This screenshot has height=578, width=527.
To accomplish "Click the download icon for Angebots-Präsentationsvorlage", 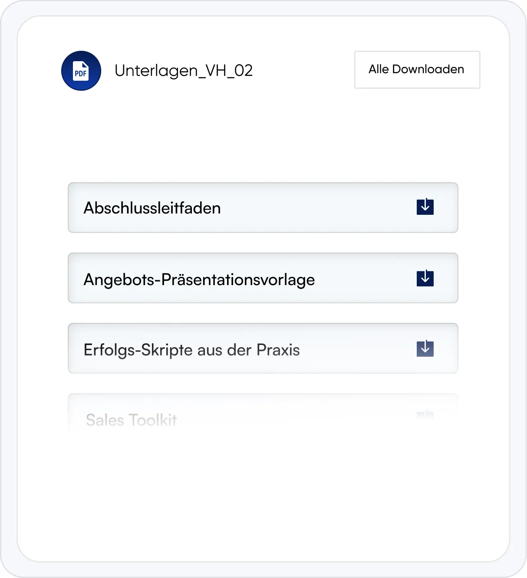I will pos(425,278).
